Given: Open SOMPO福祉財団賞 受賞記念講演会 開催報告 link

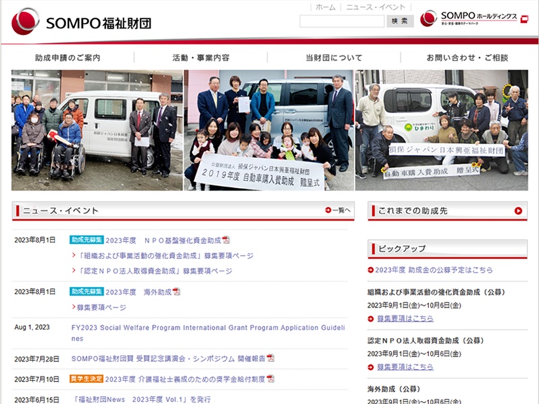Looking at the screenshot, I should click(x=168, y=358).
